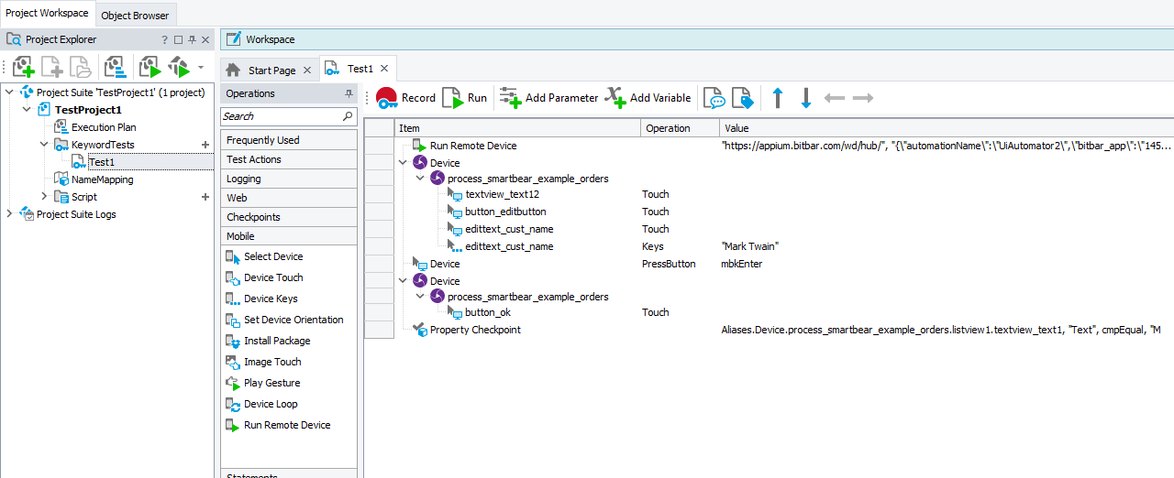Select Device Touch operation in Mobile list
Viewport: 1174px width, 478px height.
coord(273,277)
